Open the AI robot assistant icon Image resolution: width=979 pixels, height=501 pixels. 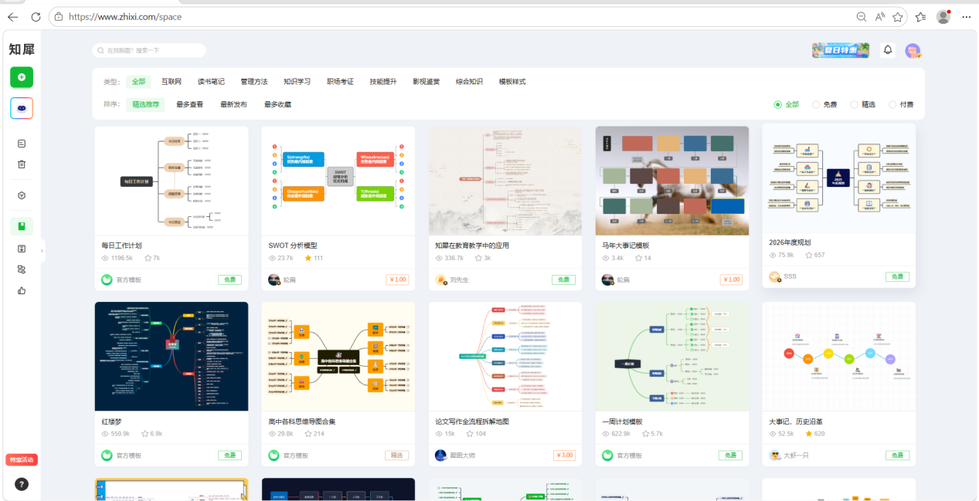(22, 108)
